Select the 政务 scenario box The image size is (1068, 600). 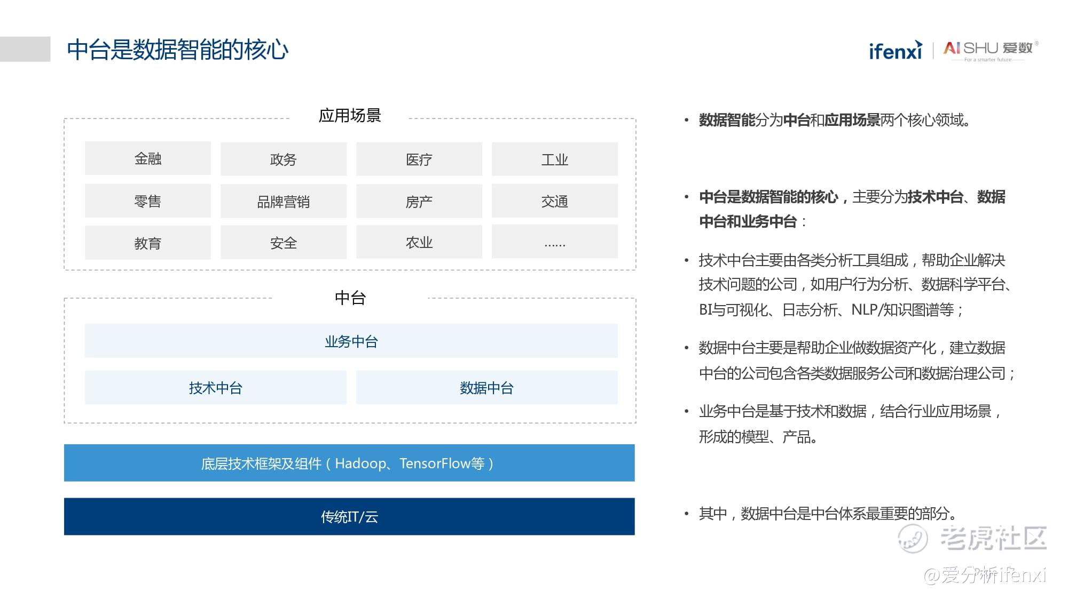(284, 159)
